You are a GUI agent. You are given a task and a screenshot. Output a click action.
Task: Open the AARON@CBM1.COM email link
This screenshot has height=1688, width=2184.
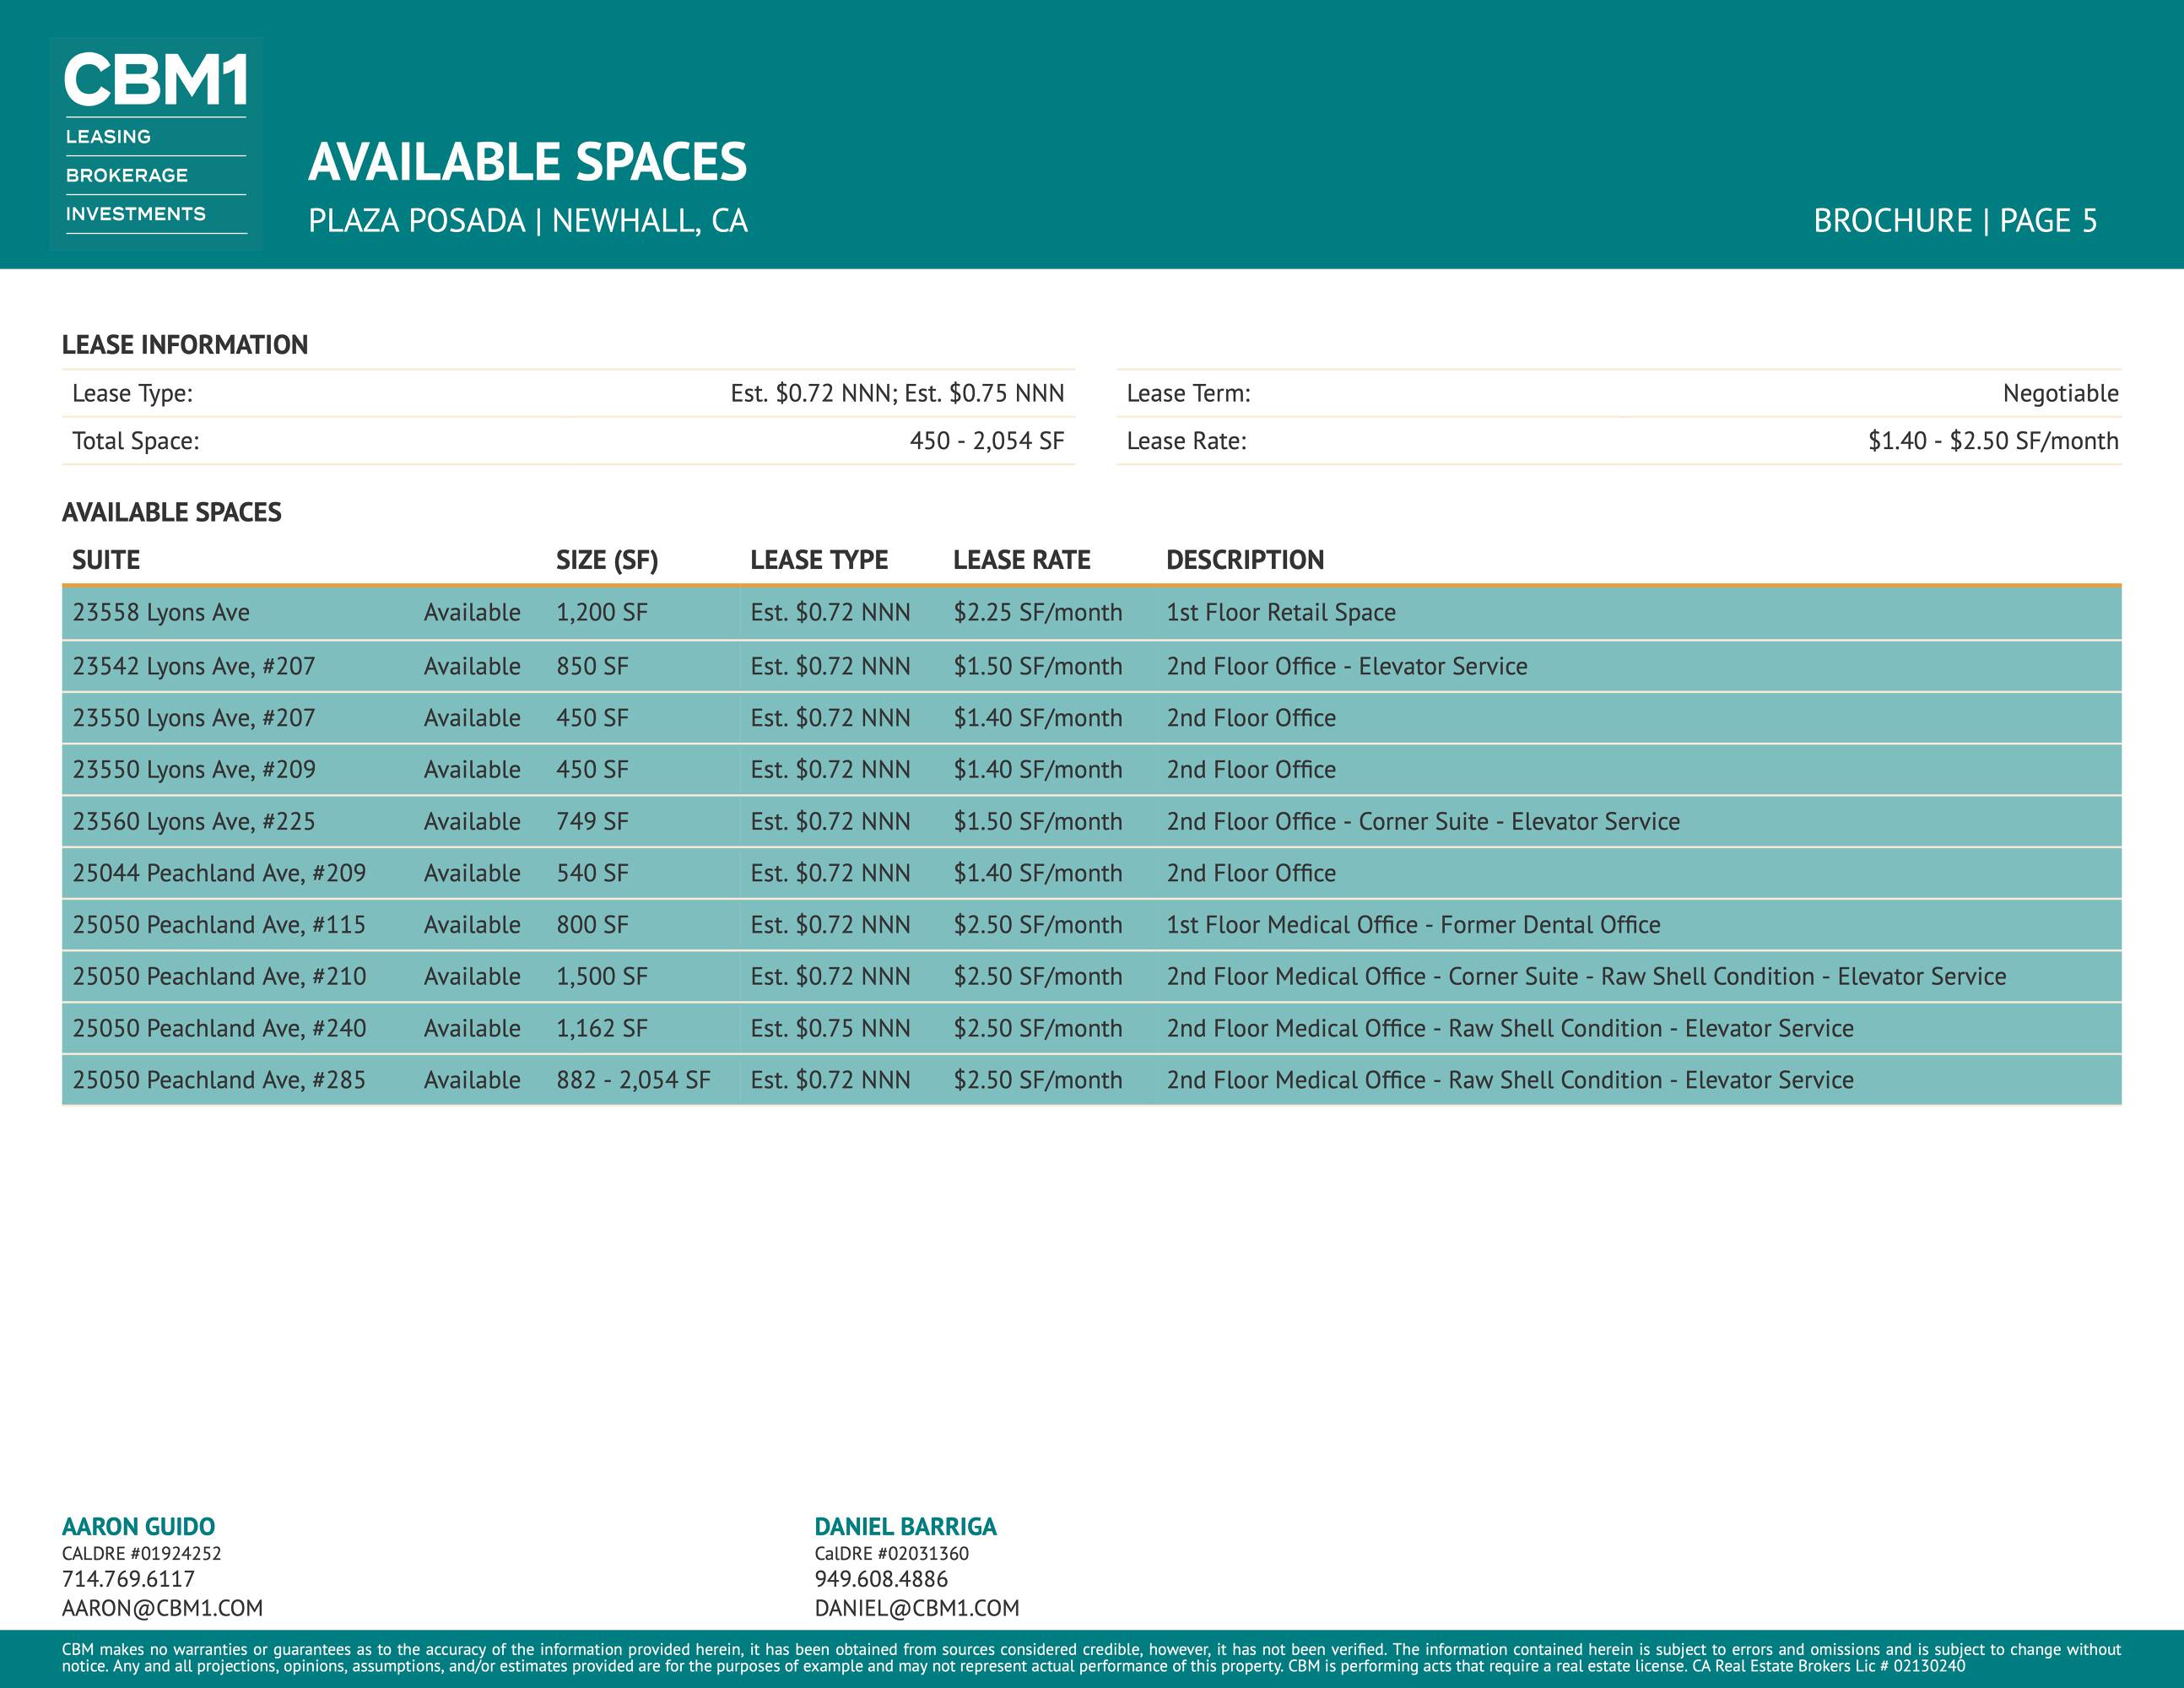[x=162, y=1608]
